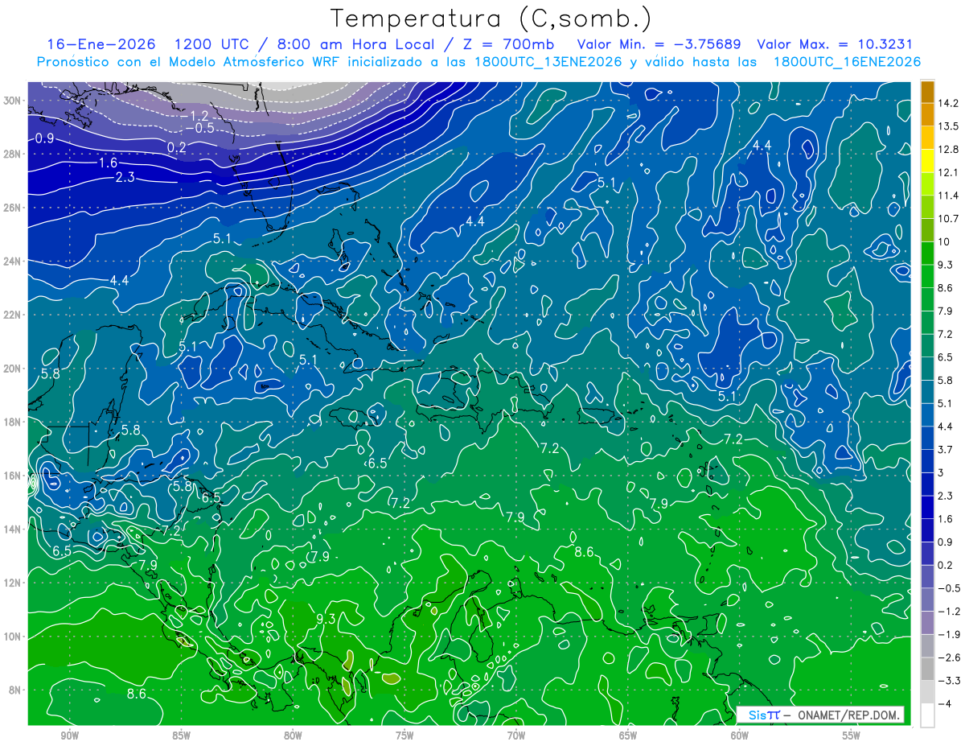This screenshot has height=746, width=965.
Task: Click the "26N" latitude axis label
Action: pyautogui.click(x=12, y=208)
